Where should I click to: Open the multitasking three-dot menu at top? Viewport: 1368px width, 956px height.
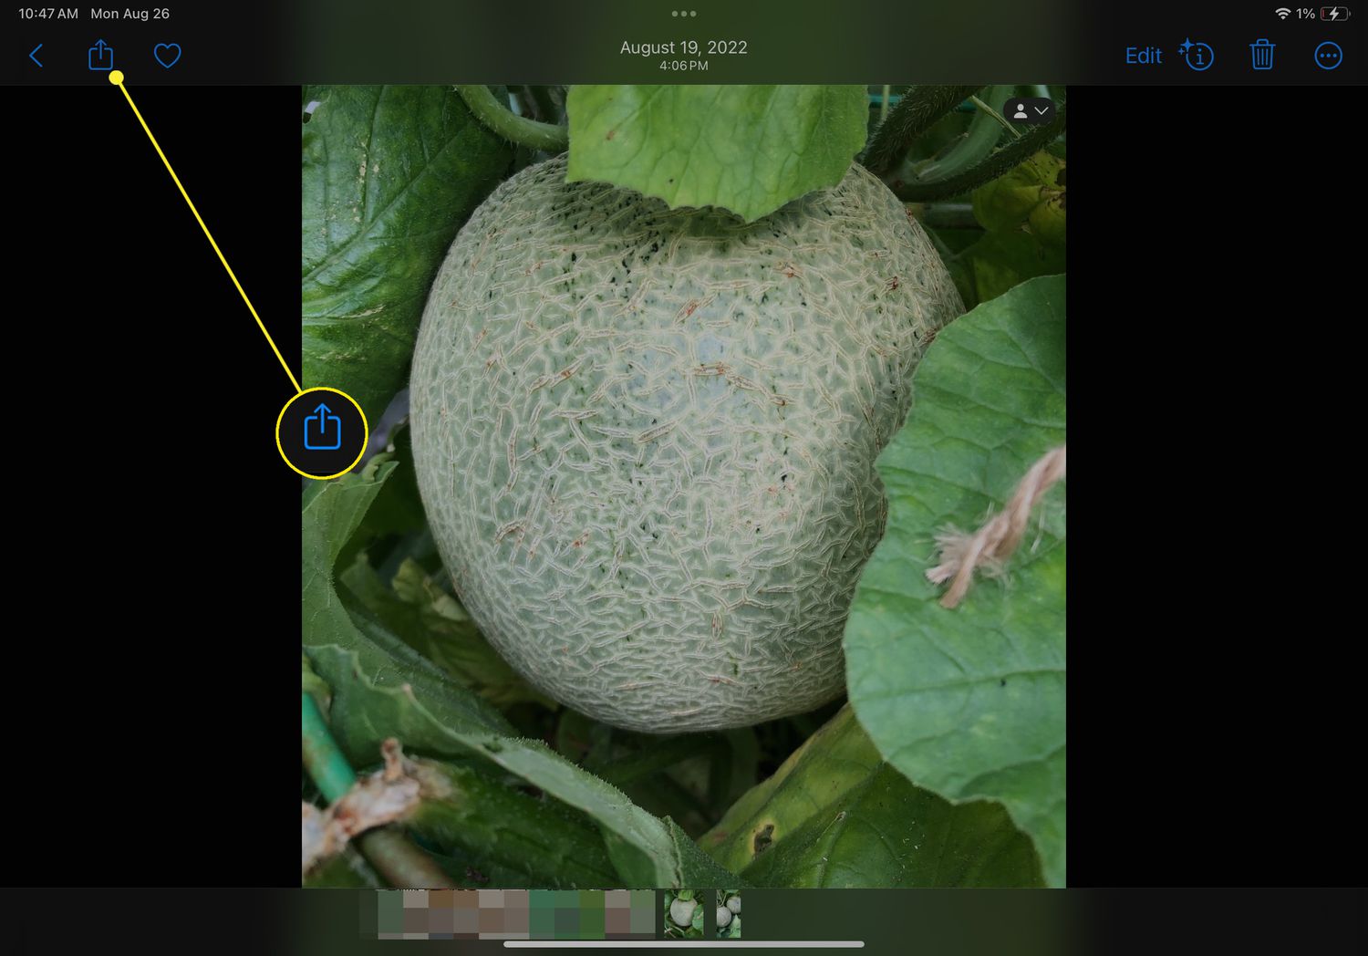pos(683,14)
